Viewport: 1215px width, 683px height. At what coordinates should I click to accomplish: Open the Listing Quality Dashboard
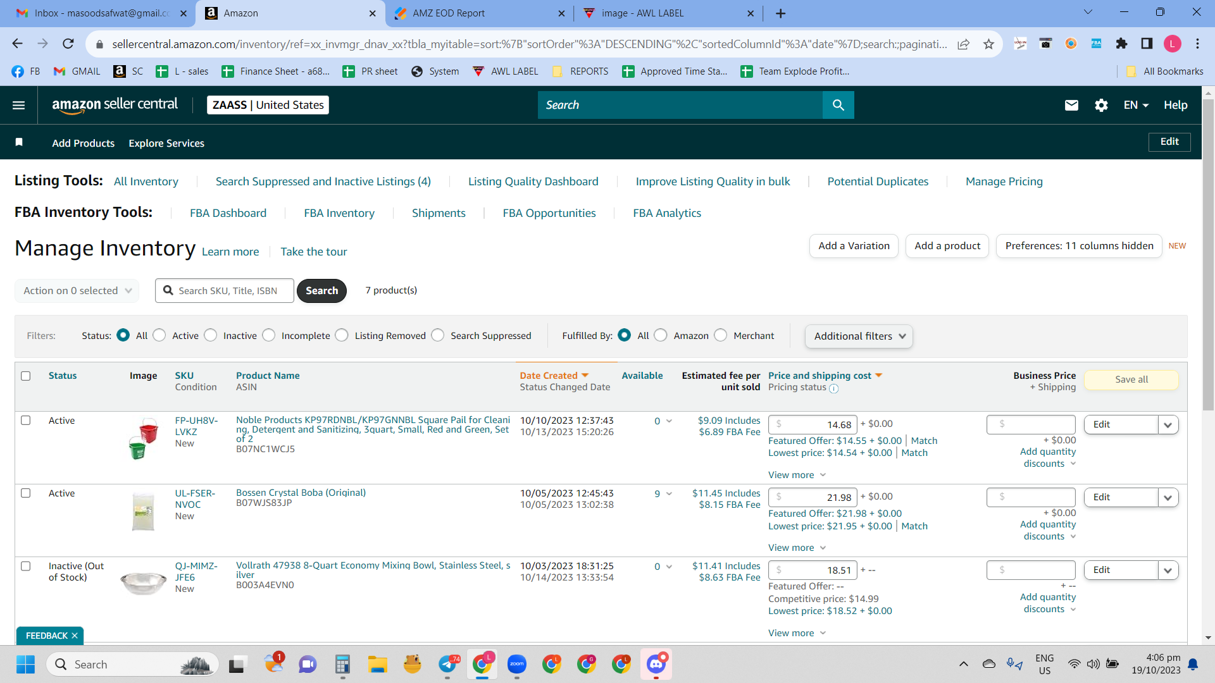tap(533, 182)
